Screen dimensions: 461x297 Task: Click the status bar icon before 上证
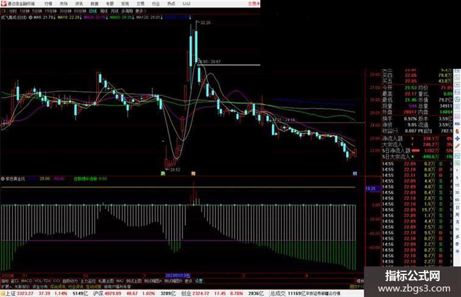2,293
